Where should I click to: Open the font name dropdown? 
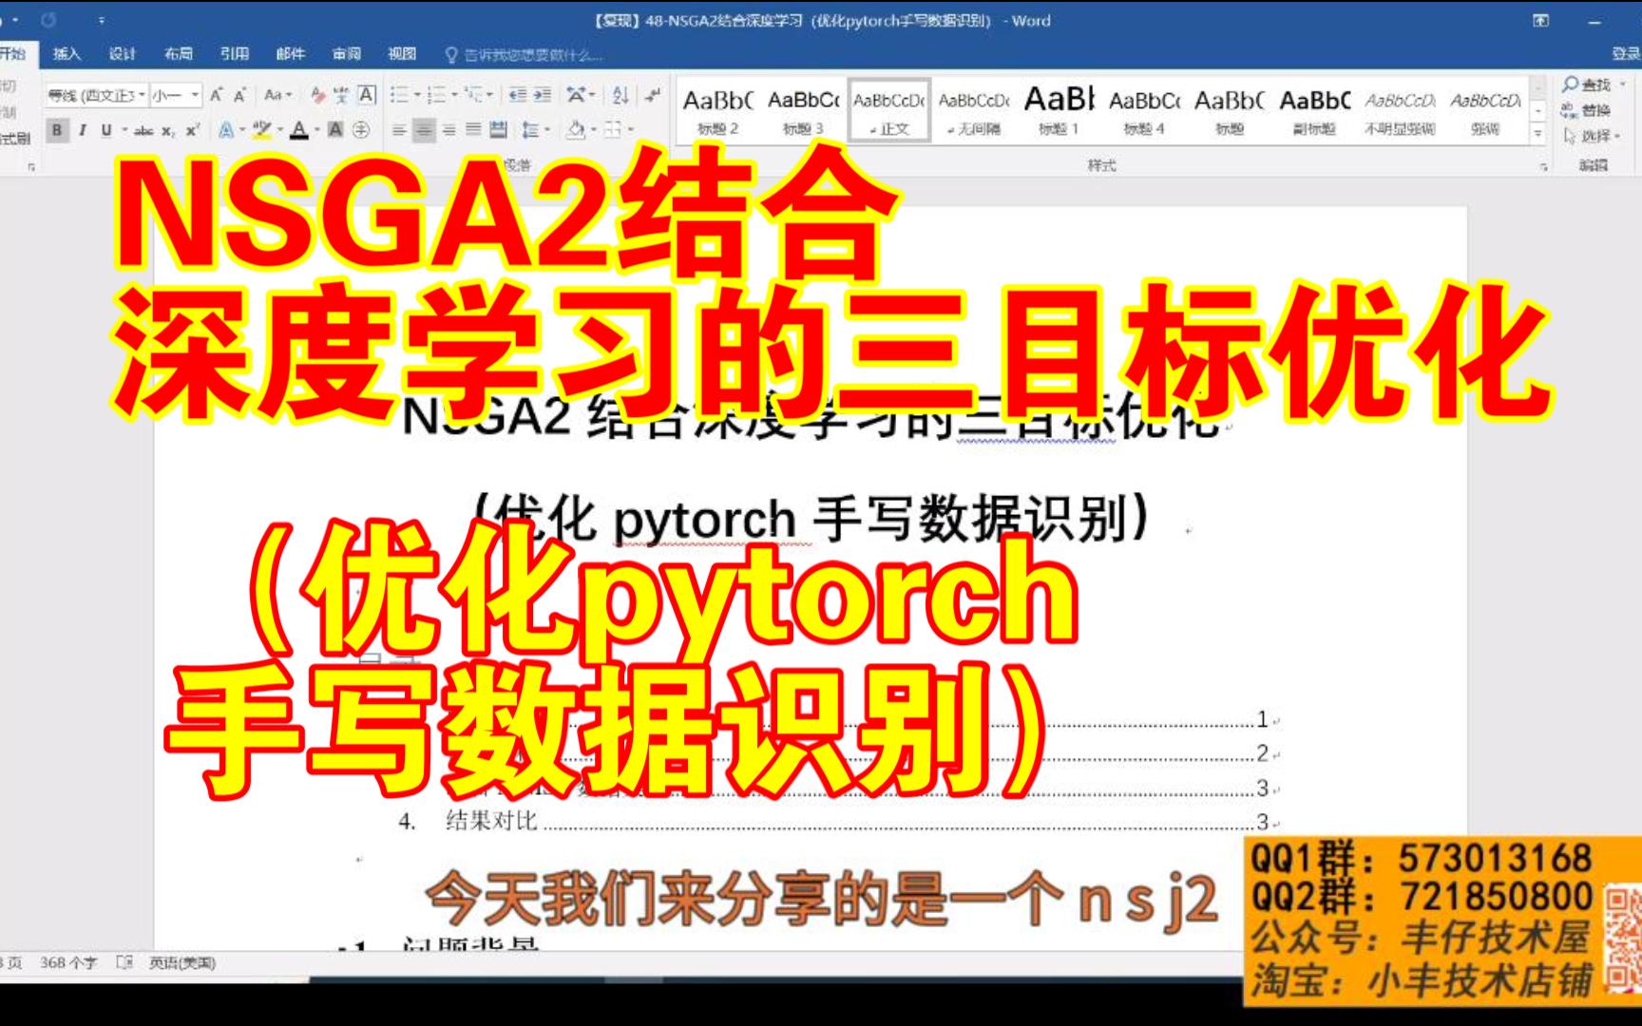142,95
